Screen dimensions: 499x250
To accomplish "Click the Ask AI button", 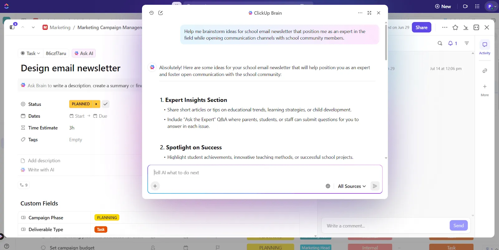I will 84,53.
